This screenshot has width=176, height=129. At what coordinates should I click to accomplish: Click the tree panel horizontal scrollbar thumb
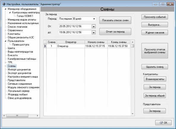click(17, 116)
